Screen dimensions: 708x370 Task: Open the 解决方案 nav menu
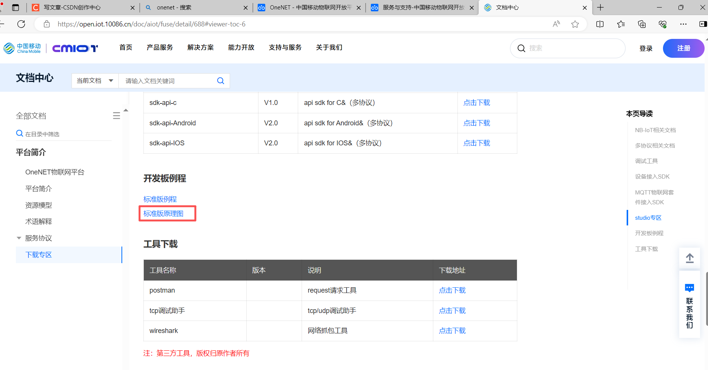201,48
